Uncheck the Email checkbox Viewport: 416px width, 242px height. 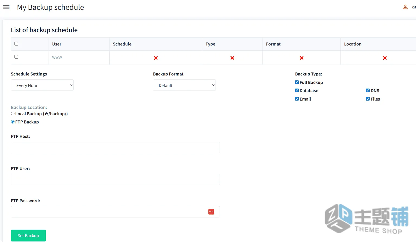click(297, 99)
